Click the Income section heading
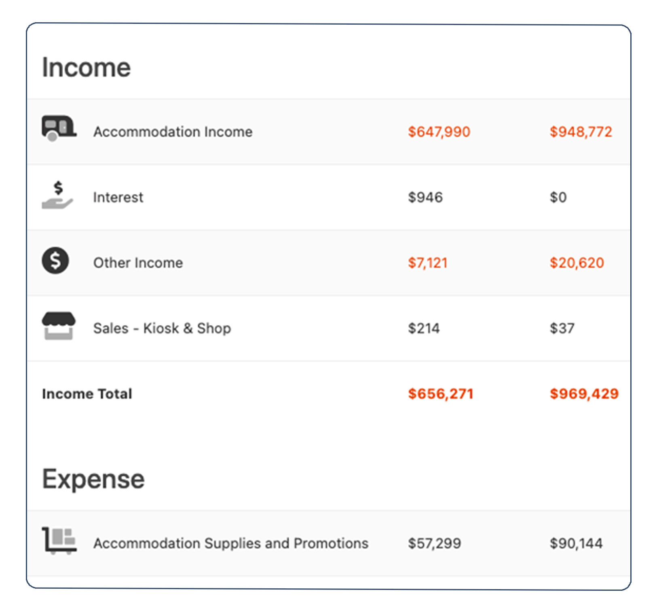 86,67
